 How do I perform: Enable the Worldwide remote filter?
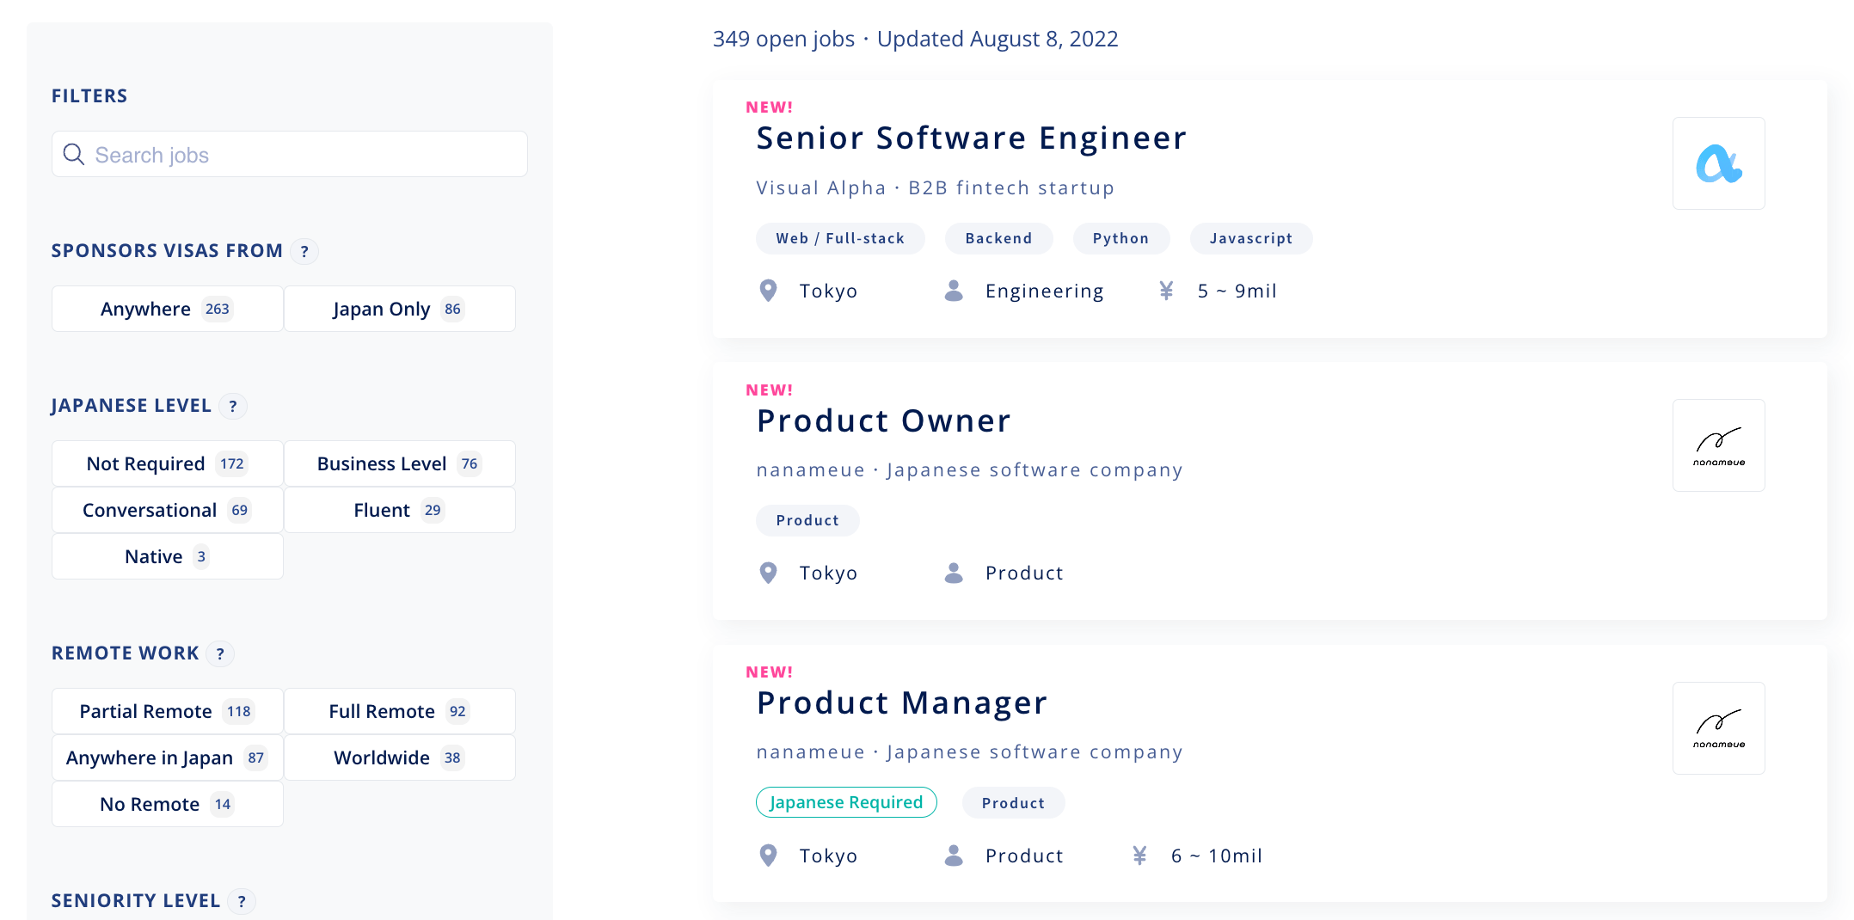point(400,757)
